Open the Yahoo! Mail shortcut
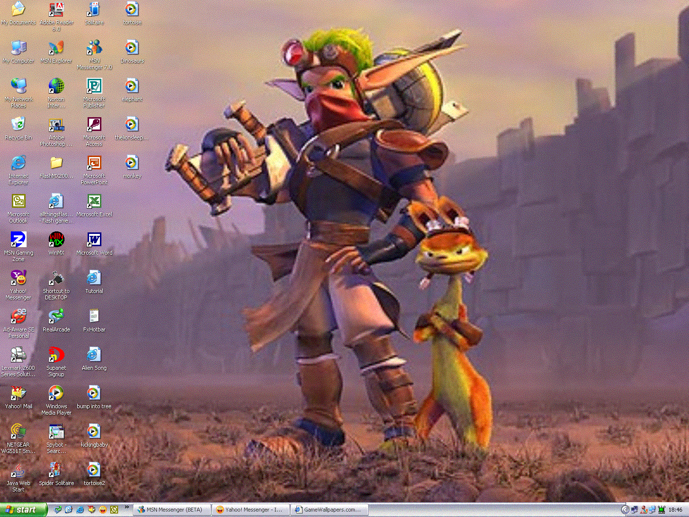 18,397
